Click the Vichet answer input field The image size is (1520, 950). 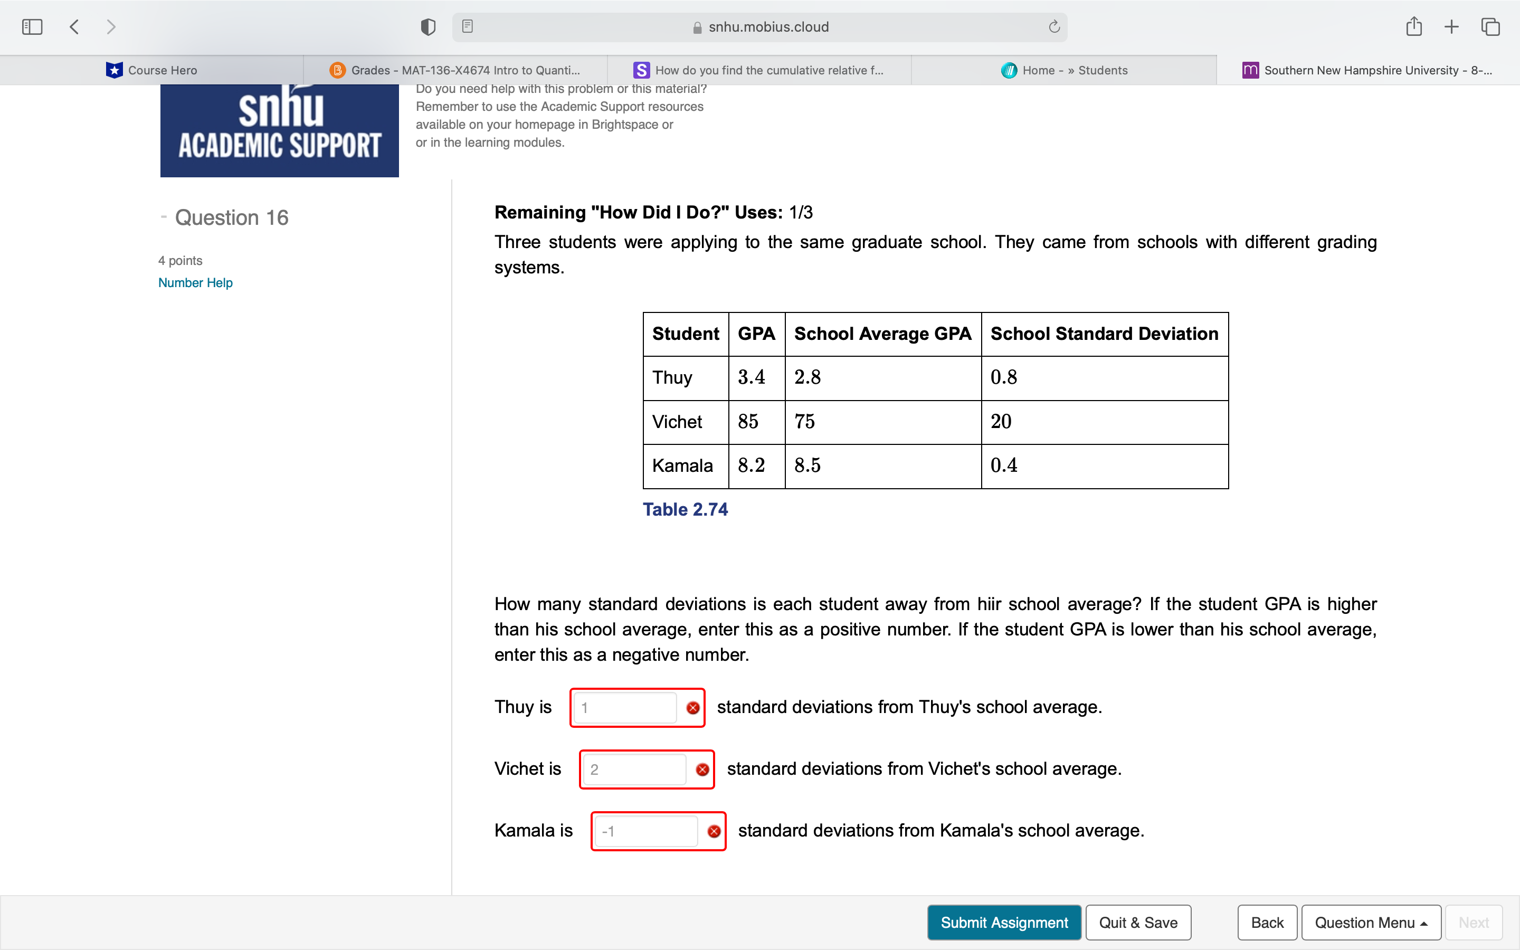tap(634, 769)
